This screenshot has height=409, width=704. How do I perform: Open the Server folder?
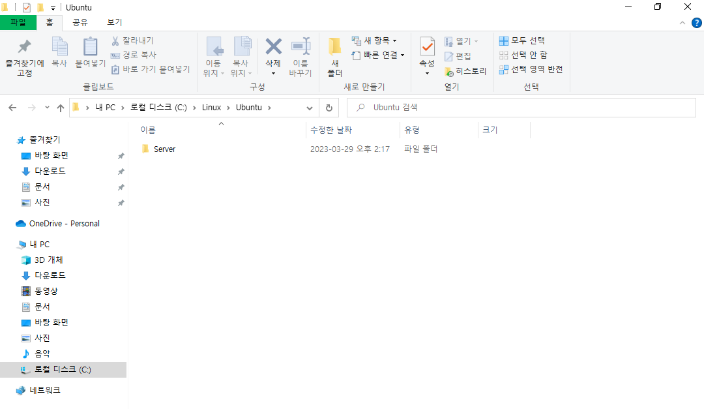164,149
